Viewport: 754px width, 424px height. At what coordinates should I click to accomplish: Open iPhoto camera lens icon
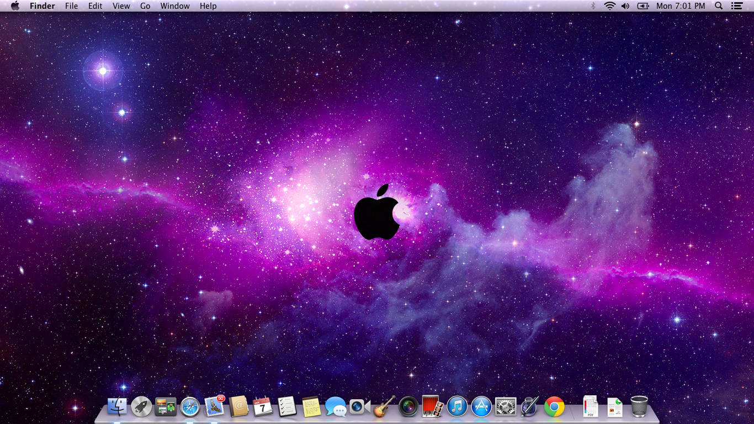pyautogui.click(x=408, y=407)
